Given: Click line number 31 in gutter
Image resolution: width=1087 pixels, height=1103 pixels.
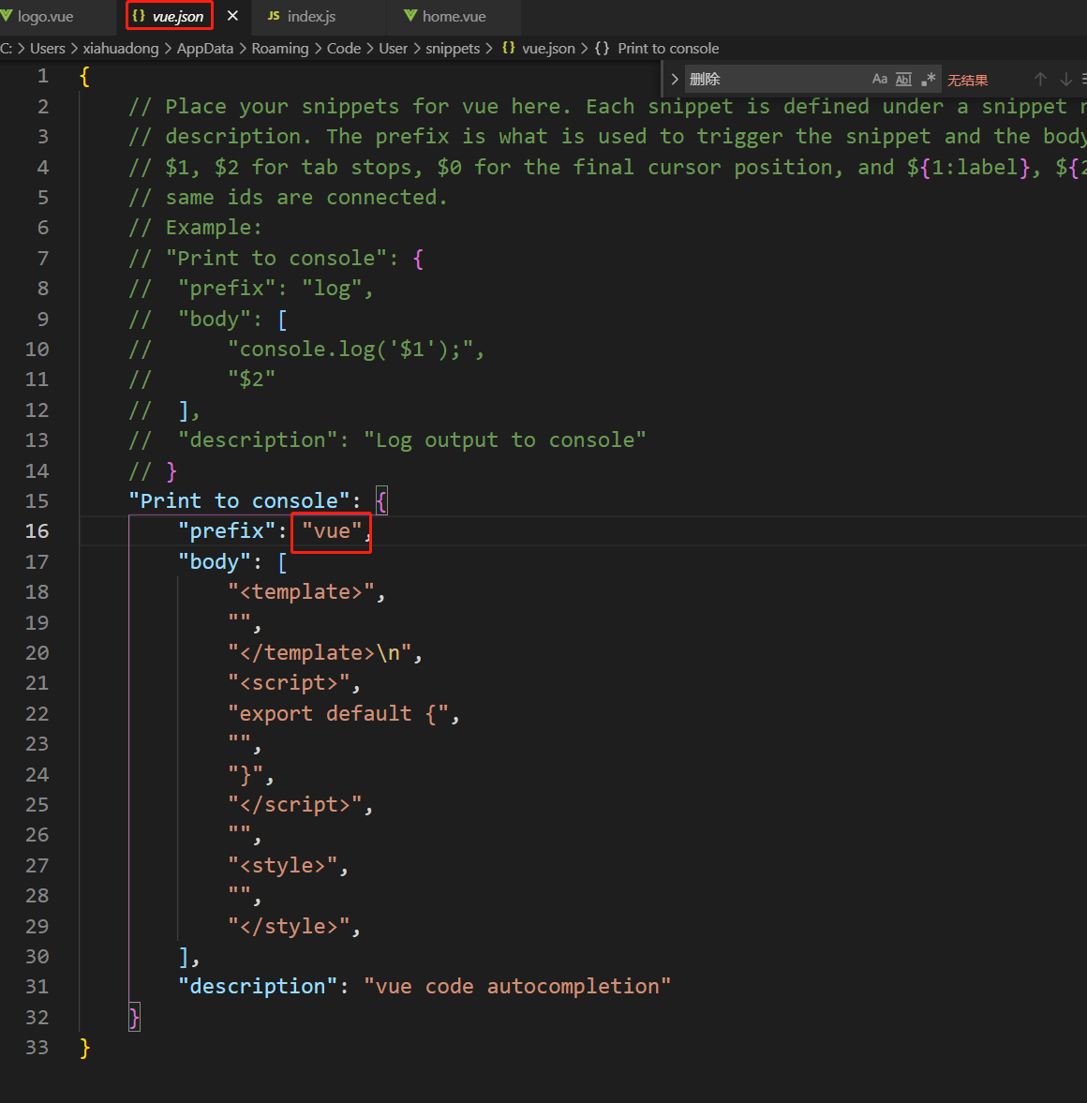Looking at the screenshot, I should point(37,986).
